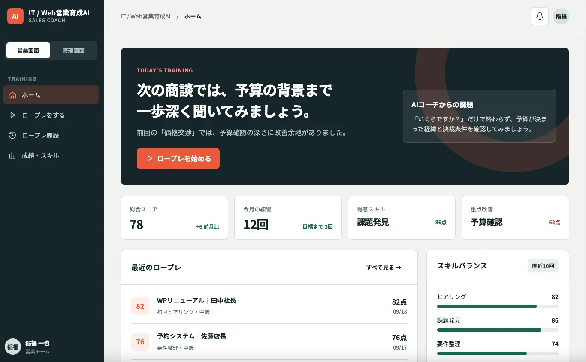Click the 76 score badge for 予約システム
Viewport: 586px width, 362px height.
point(140,341)
